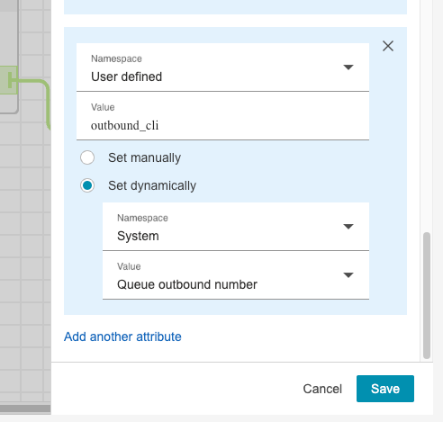Screen dimensions: 443x422
Task: Click the arrow beside Queue outbound number
Action: 348,275
